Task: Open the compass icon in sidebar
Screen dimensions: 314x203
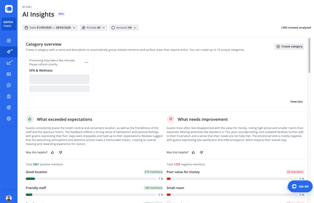Action: (x=8, y=40)
